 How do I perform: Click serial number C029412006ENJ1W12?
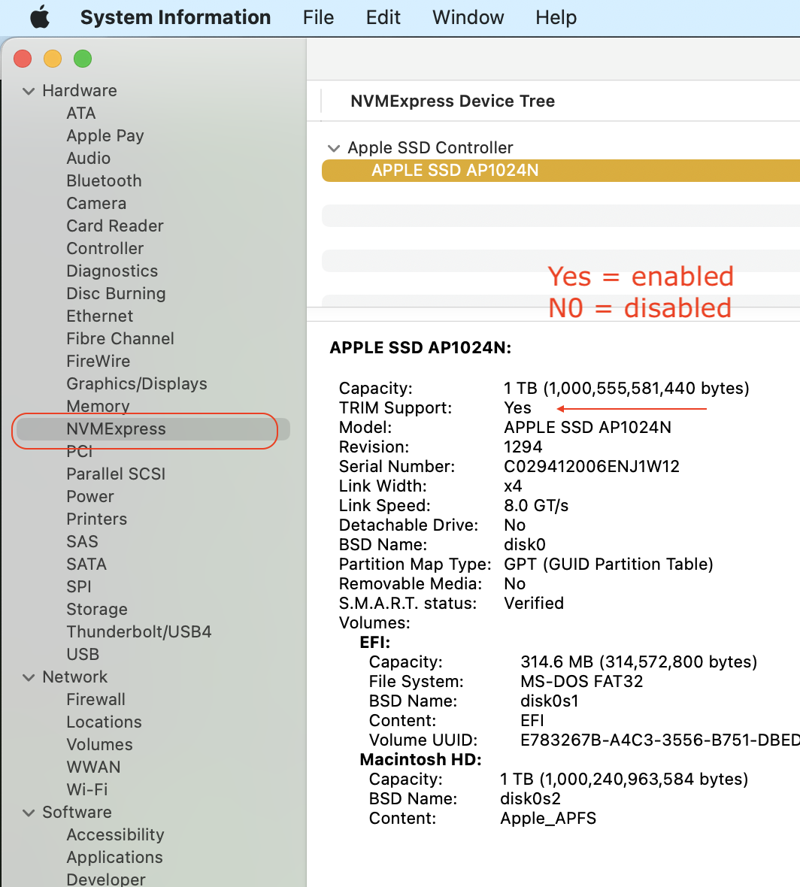tap(591, 467)
